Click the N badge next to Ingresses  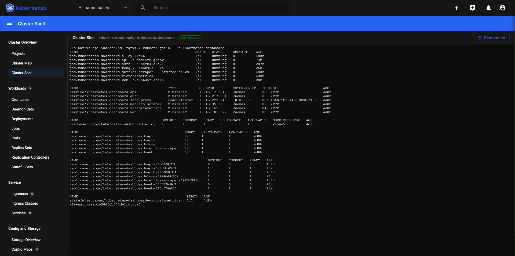click(32, 194)
